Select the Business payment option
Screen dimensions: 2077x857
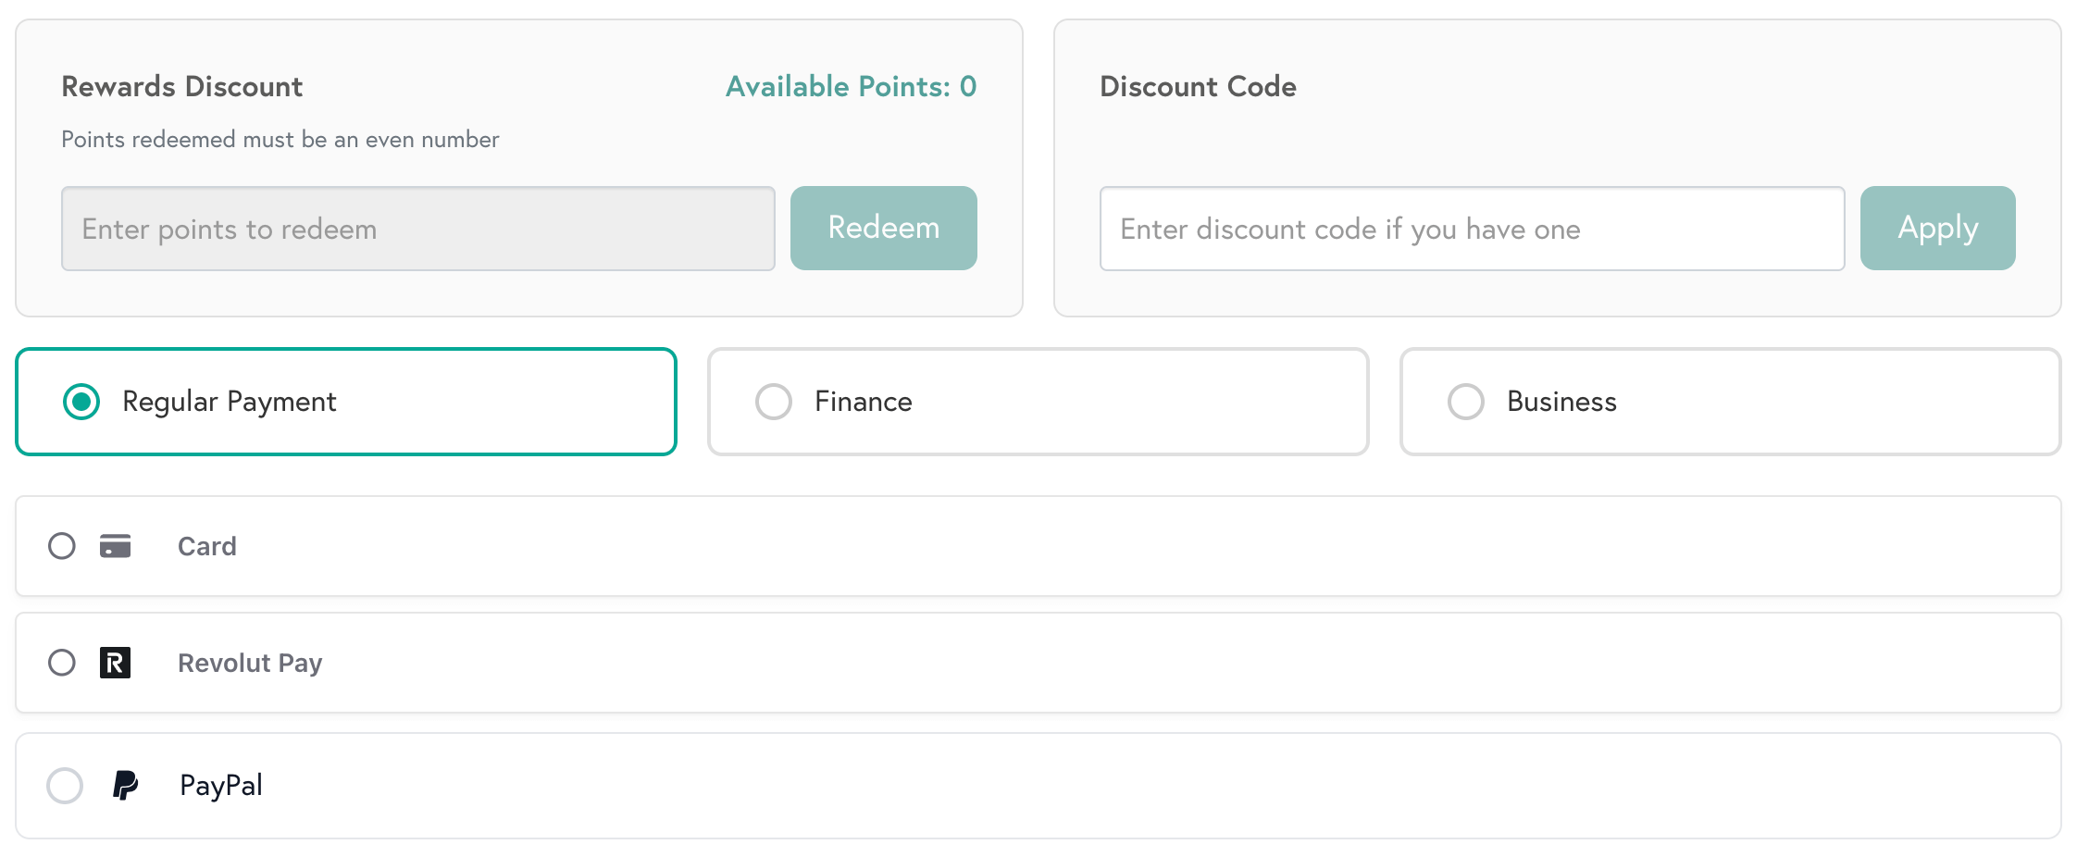[1465, 401]
